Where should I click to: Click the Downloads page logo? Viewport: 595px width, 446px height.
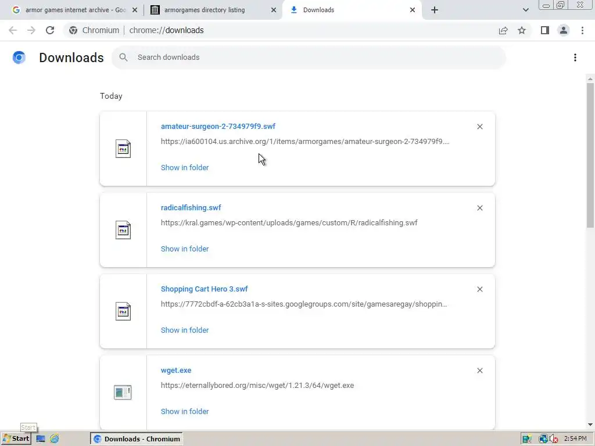pos(19,57)
